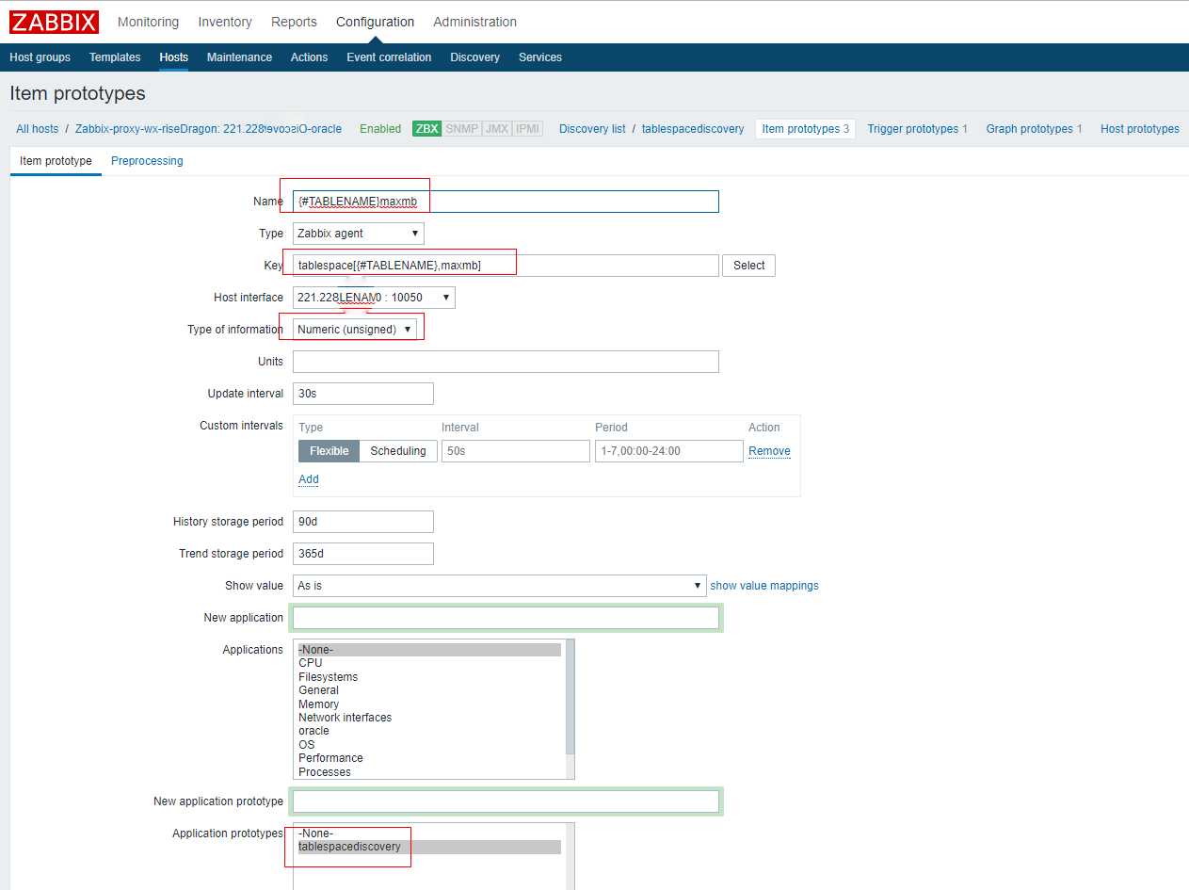Screen dimensions: 1189x890
Task: Click the Trend storage period field
Action: (x=363, y=554)
